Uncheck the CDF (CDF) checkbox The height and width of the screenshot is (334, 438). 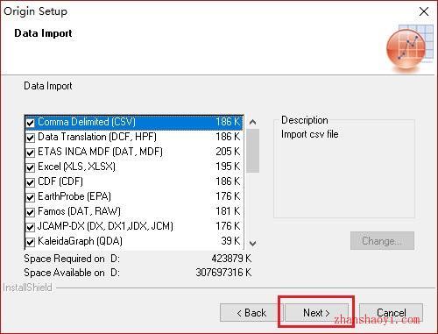point(31,182)
